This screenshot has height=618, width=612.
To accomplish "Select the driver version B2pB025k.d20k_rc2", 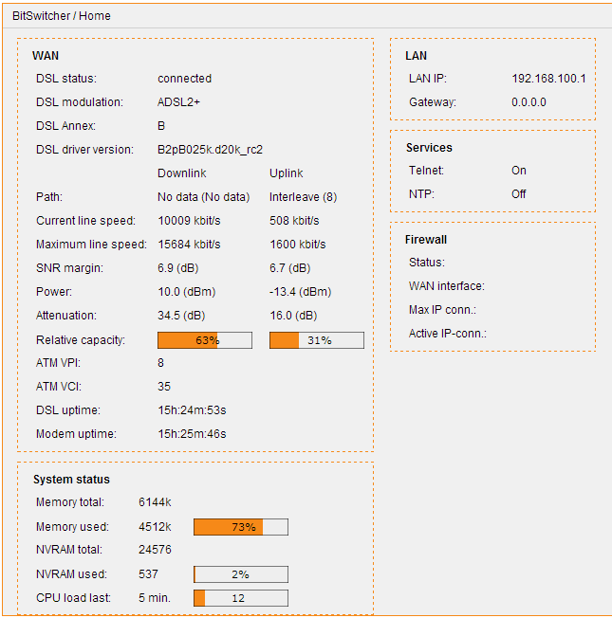I will click(x=210, y=150).
